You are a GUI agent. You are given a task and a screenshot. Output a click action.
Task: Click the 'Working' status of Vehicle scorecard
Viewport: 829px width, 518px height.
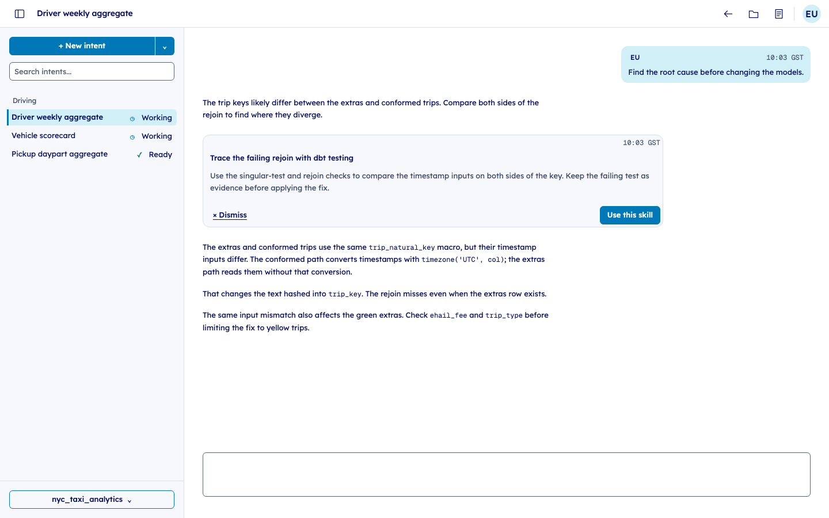[x=157, y=136]
